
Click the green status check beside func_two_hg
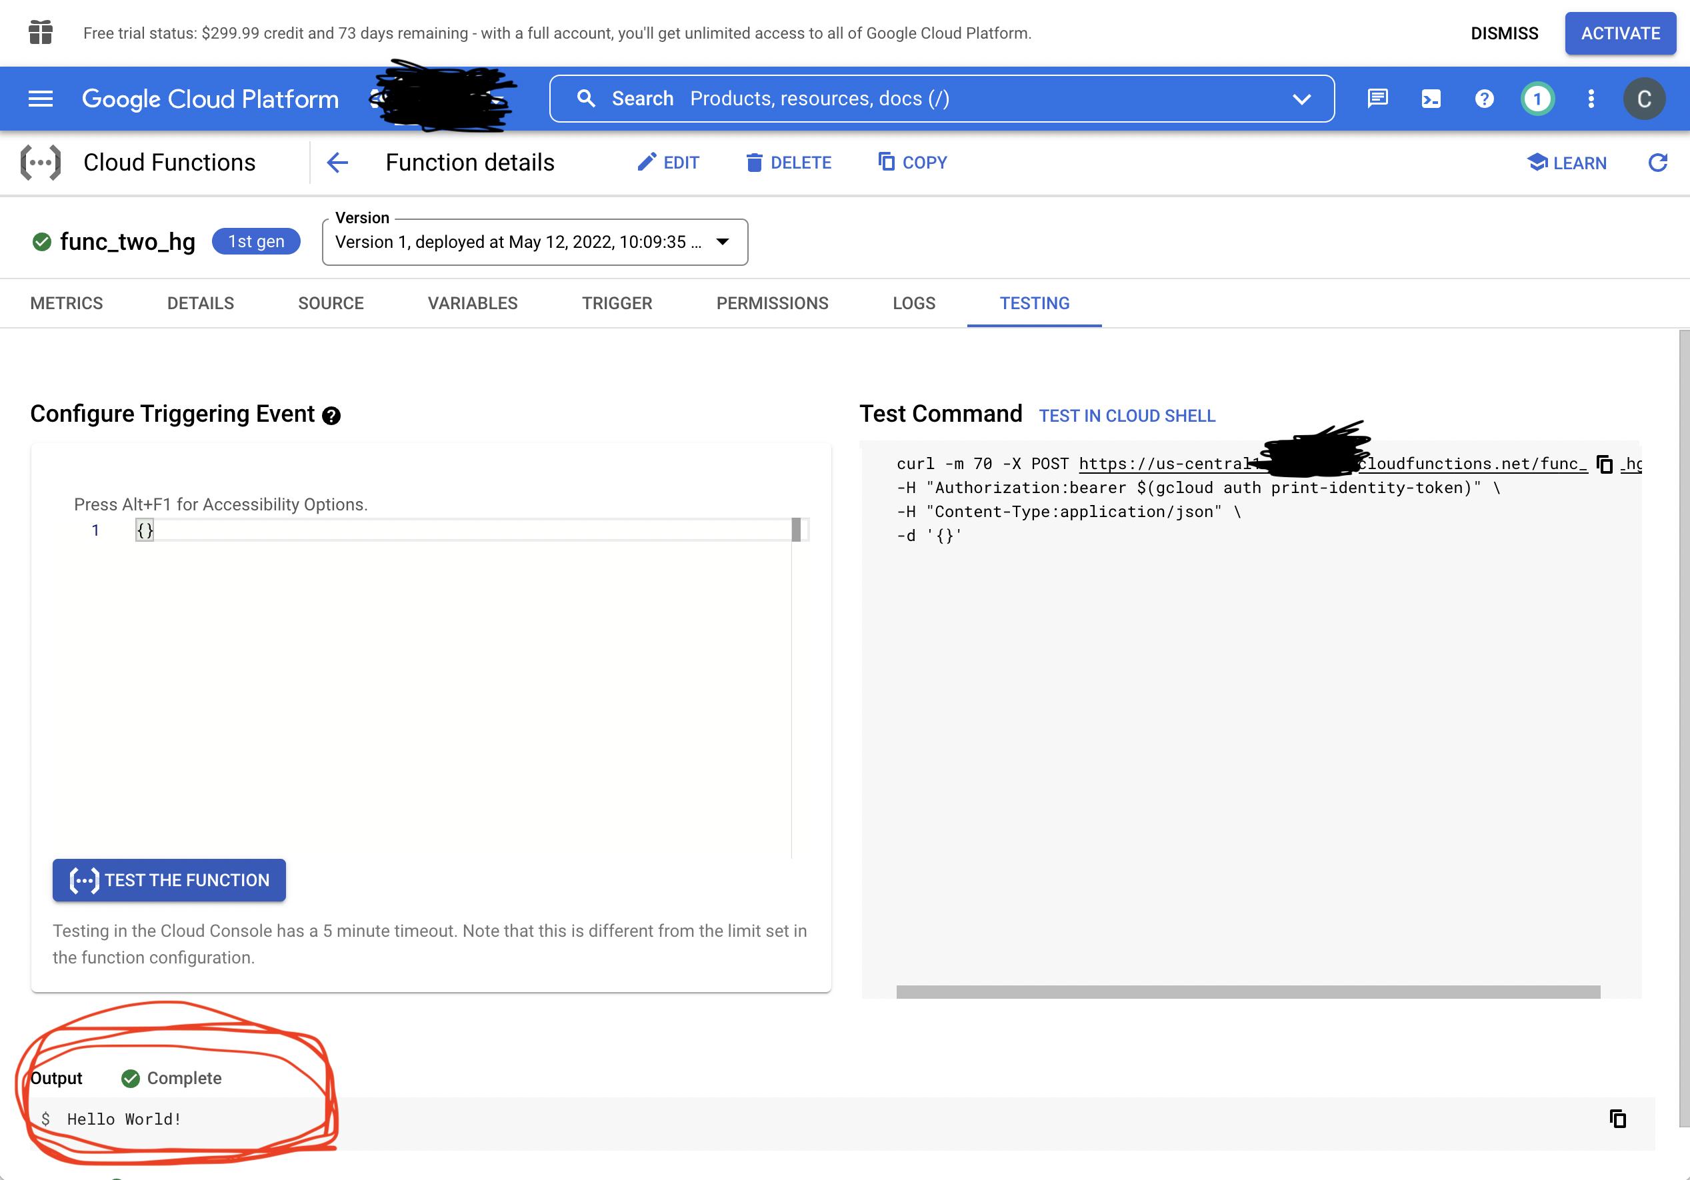click(x=42, y=241)
